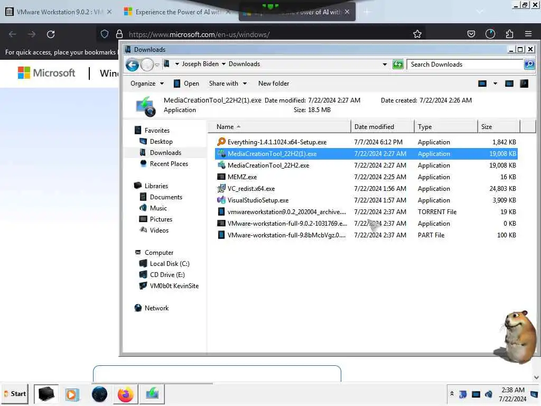
Task: Select the VMware-workstation-full PART File row
Action: (x=366, y=235)
